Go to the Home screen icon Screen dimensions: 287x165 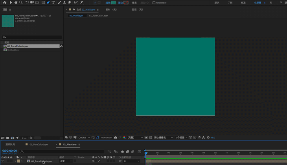tap(5, 3)
